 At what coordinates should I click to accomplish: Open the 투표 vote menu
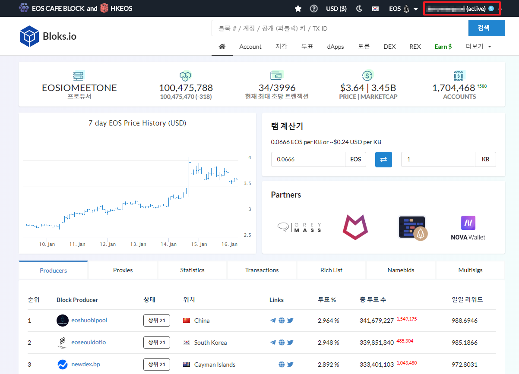coord(307,47)
